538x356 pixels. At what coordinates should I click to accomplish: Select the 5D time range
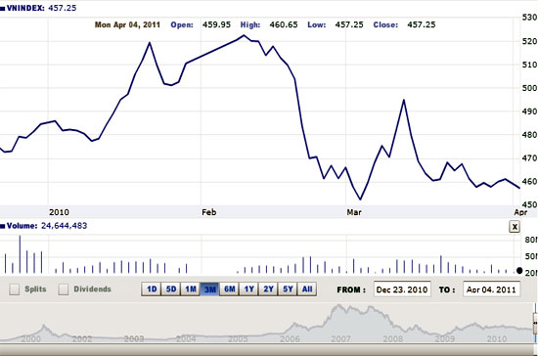[171, 289]
